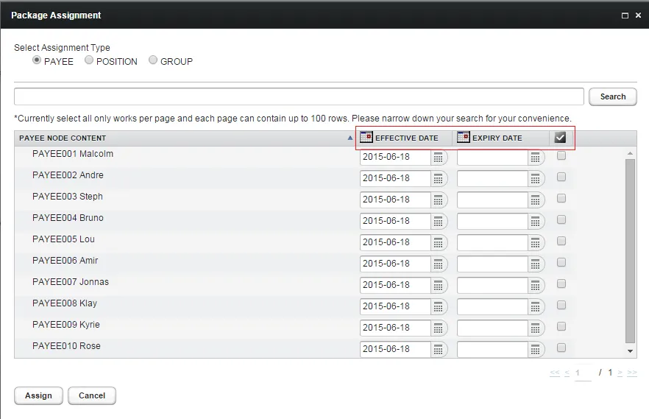Open expiry date calendar for PAYEE008 Klay

535,307
